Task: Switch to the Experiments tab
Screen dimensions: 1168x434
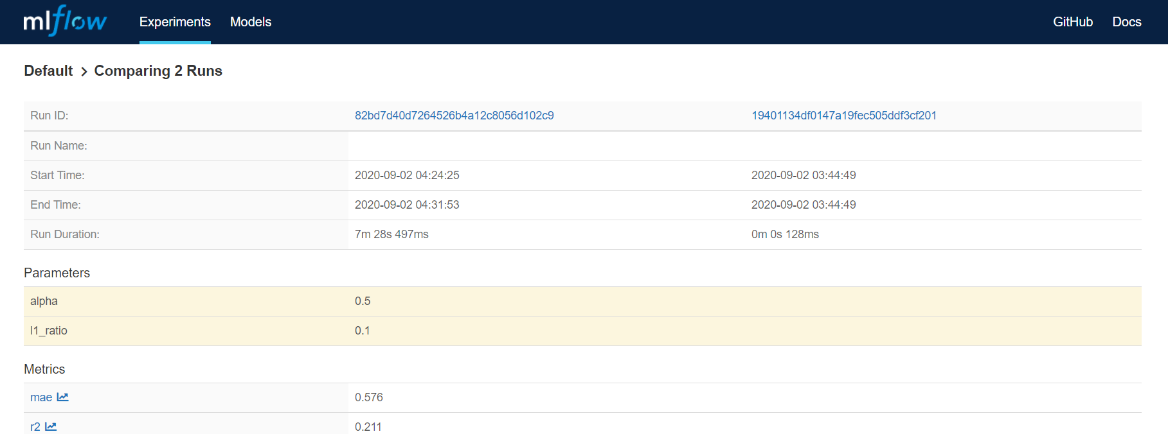Action: 175,22
